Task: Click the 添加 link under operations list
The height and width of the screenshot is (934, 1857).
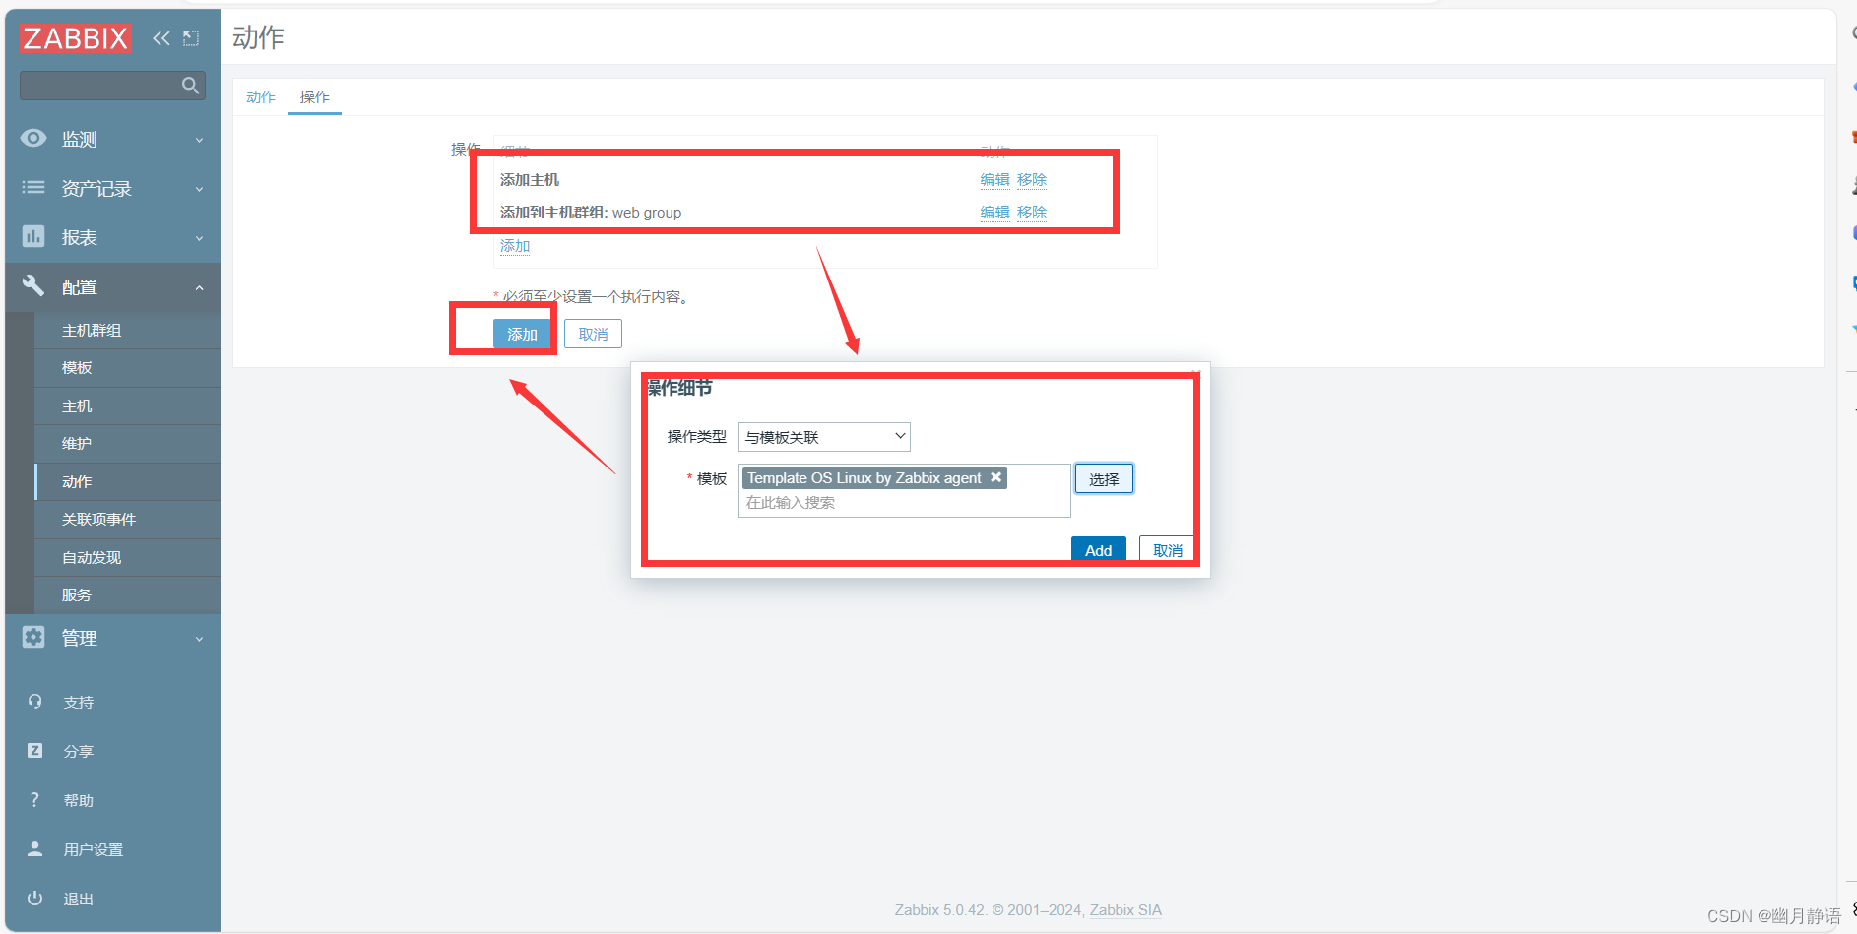Action: pyautogui.click(x=515, y=246)
